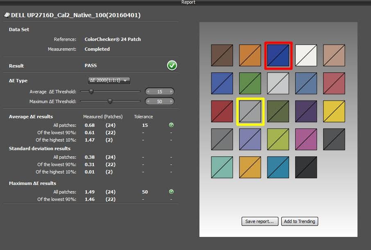The image size is (371, 250).
Task: Select the olive green patch
Action: click(x=278, y=111)
